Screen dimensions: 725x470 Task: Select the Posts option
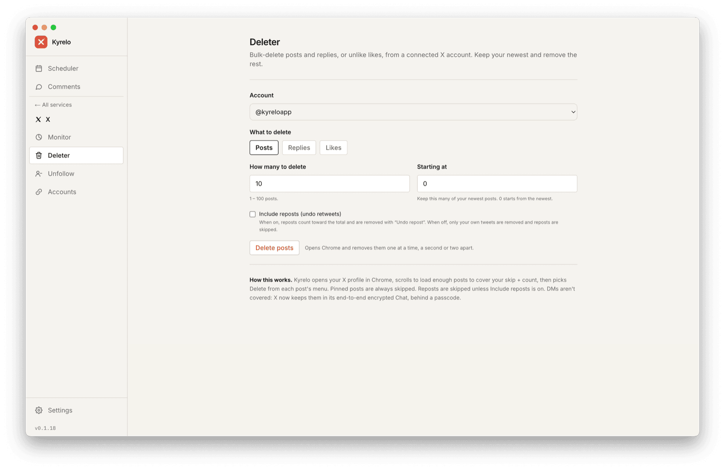264,148
